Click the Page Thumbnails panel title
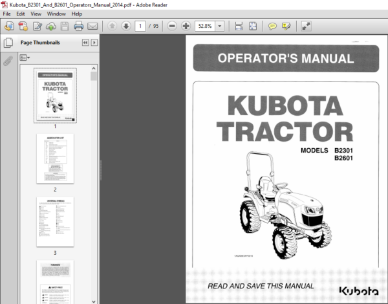The width and height of the screenshot is (388, 304). point(40,43)
